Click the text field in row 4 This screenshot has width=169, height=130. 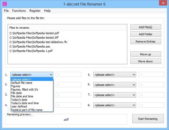69,105
